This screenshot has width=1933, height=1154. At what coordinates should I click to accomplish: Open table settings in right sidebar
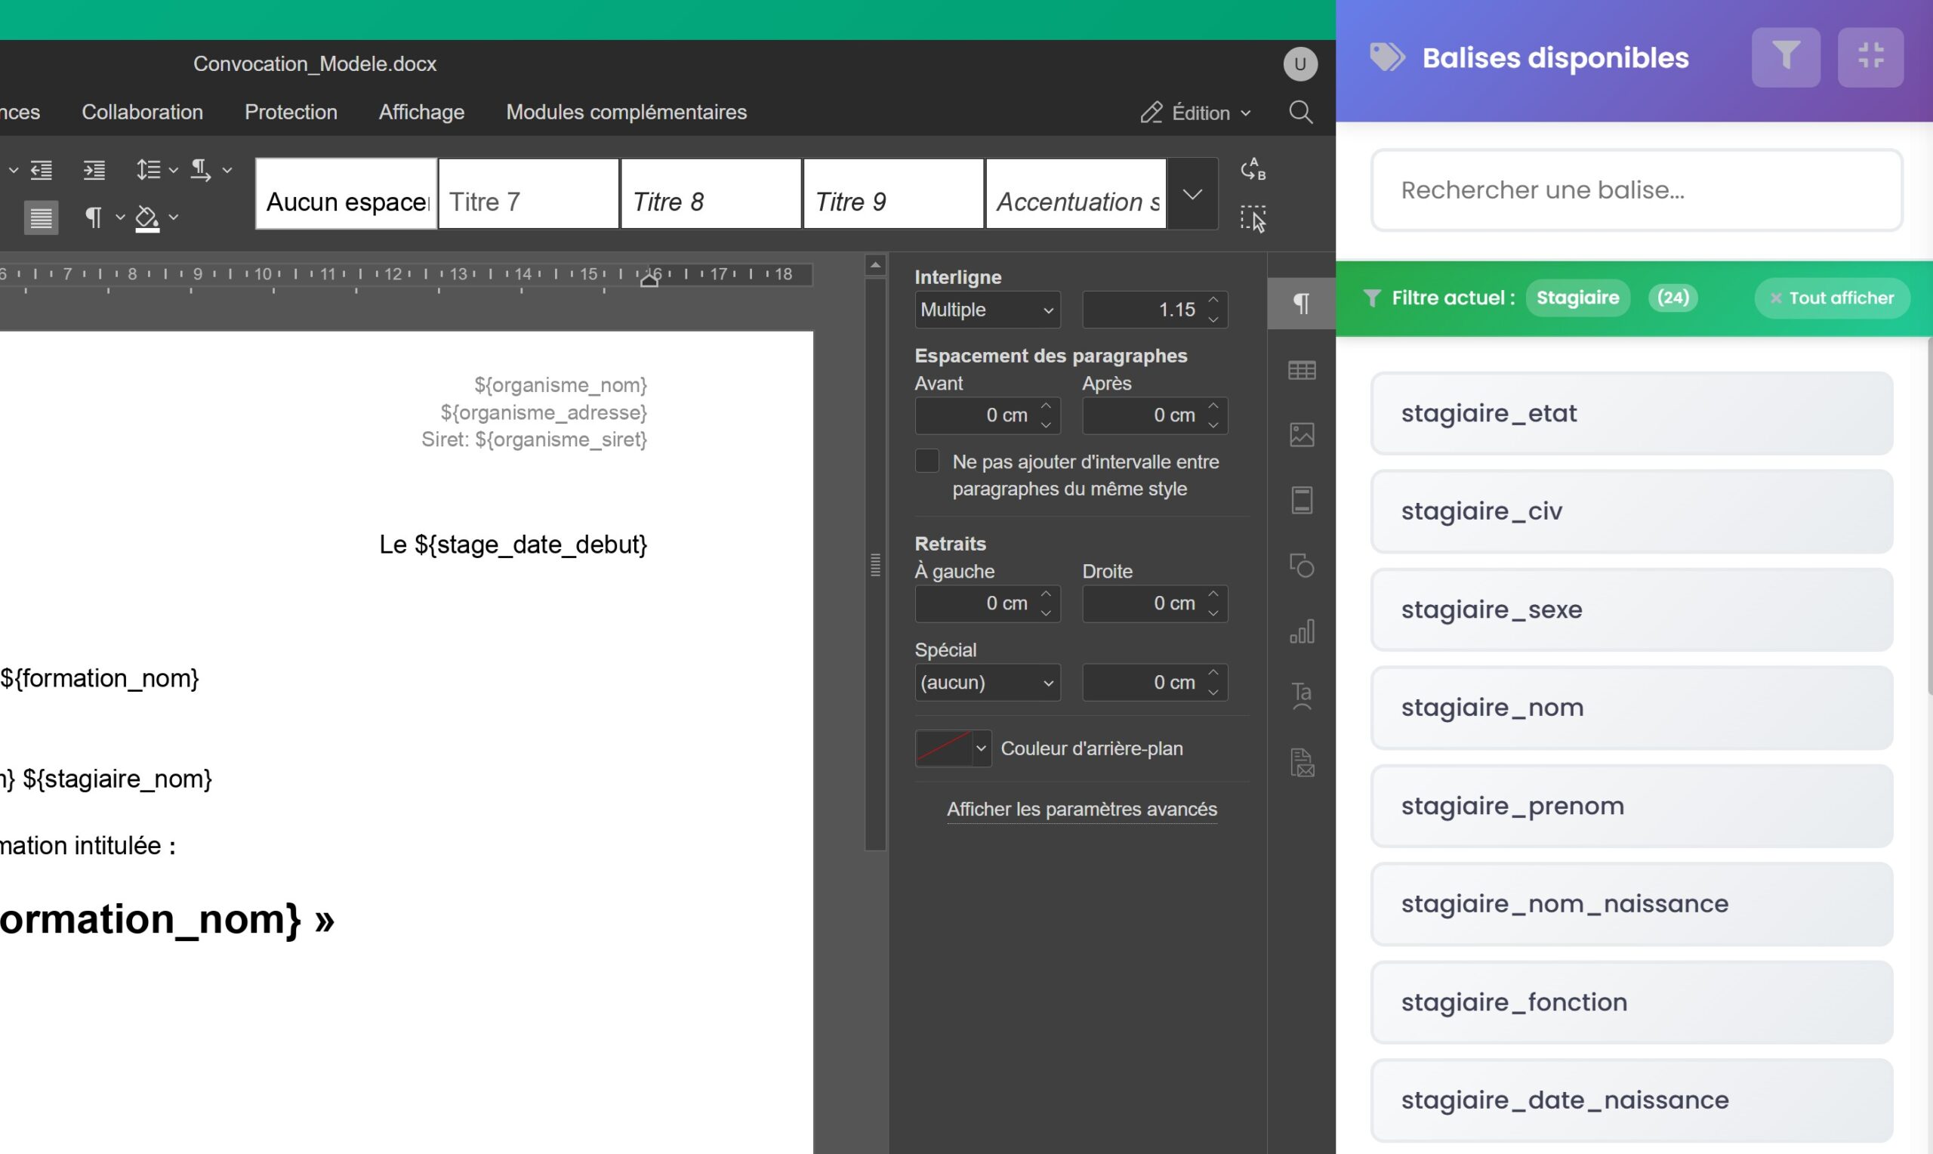coord(1301,370)
